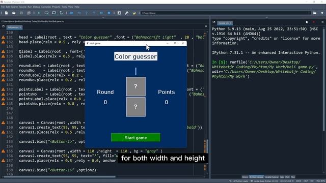Step out of the function in debugger

(94, 13)
